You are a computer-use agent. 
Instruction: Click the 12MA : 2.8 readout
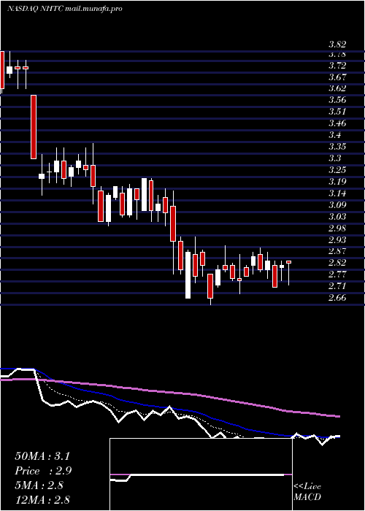pyautogui.click(x=42, y=500)
